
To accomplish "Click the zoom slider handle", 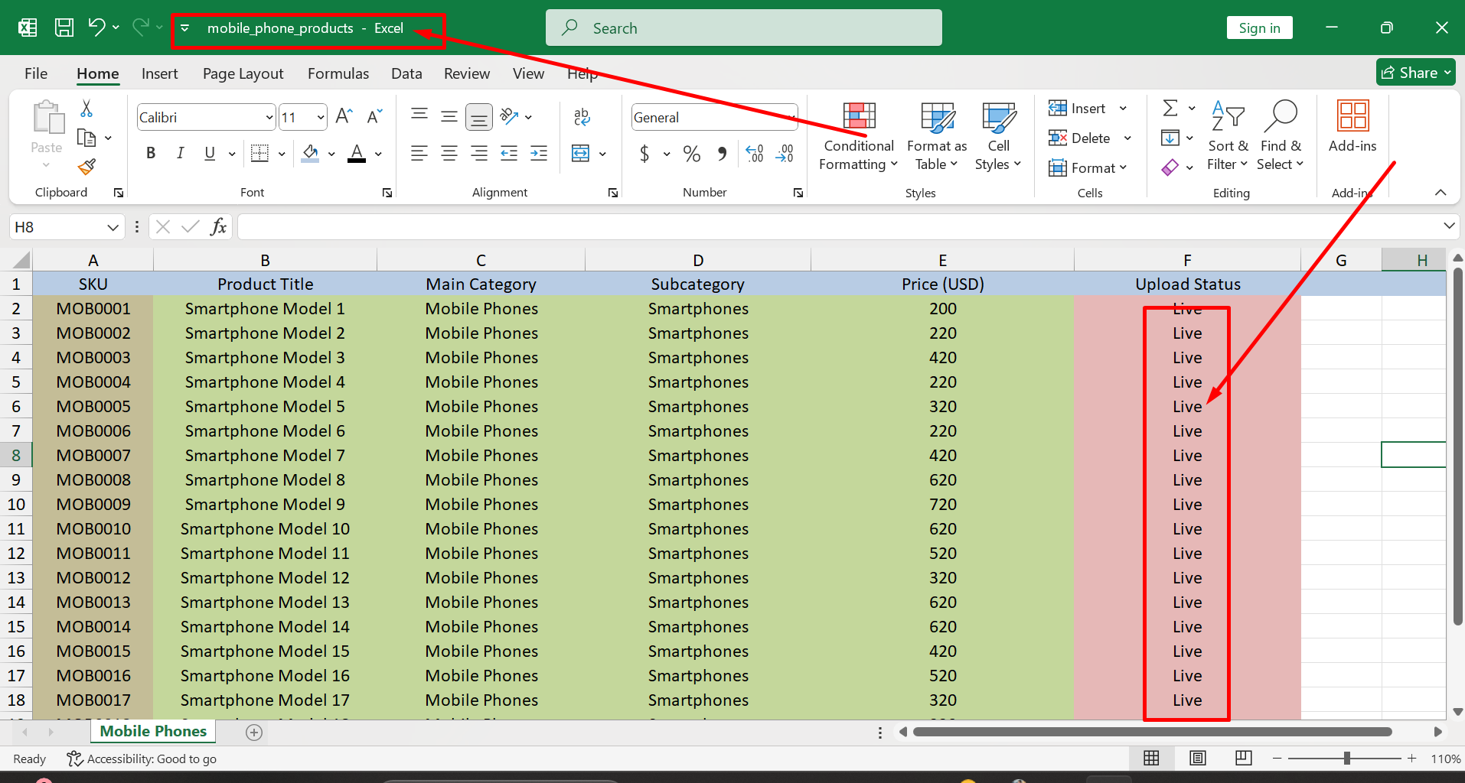I will (x=1346, y=758).
